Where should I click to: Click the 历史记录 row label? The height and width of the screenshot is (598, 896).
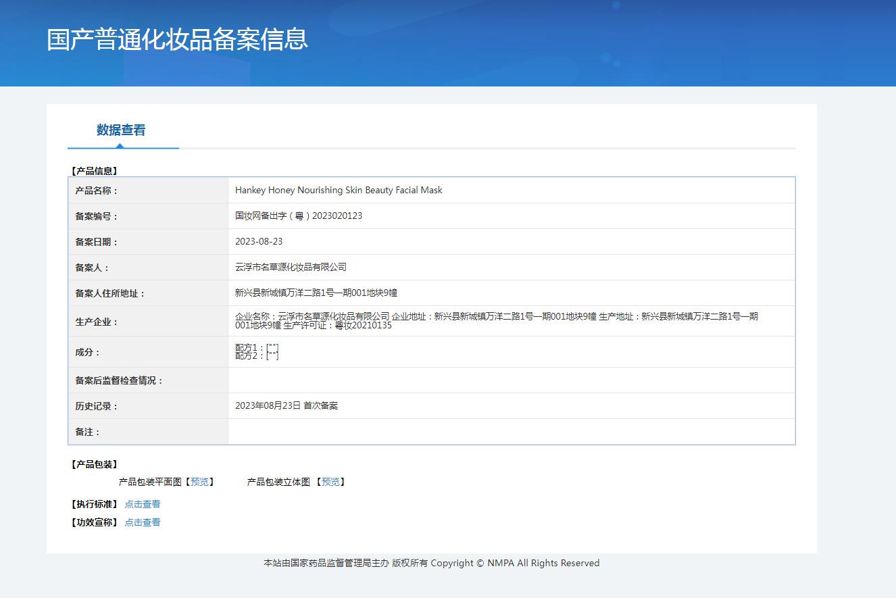point(97,406)
